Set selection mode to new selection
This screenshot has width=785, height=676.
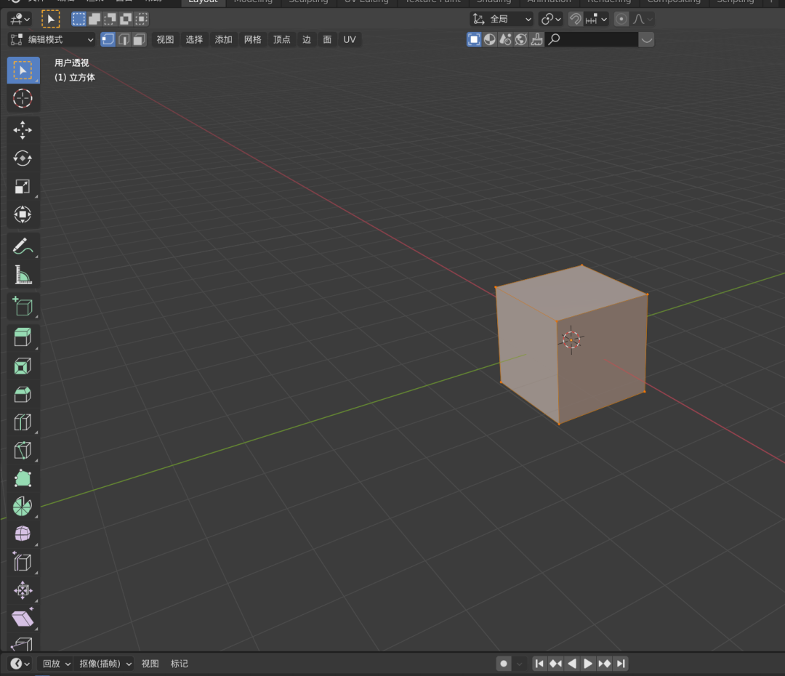click(x=78, y=19)
